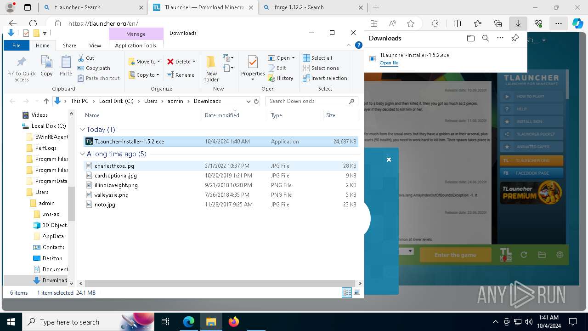
Task: Click Select none in ribbon
Action: [x=321, y=68]
